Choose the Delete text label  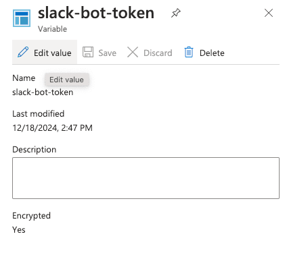pyautogui.click(x=212, y=53)
